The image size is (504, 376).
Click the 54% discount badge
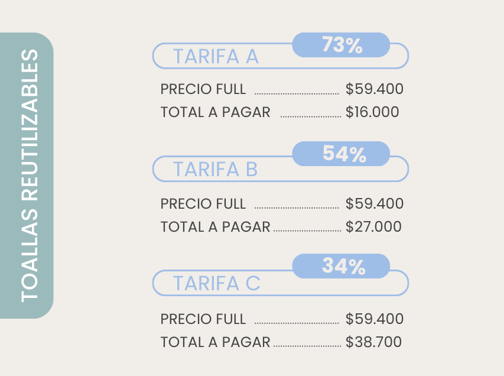[342, 154]
